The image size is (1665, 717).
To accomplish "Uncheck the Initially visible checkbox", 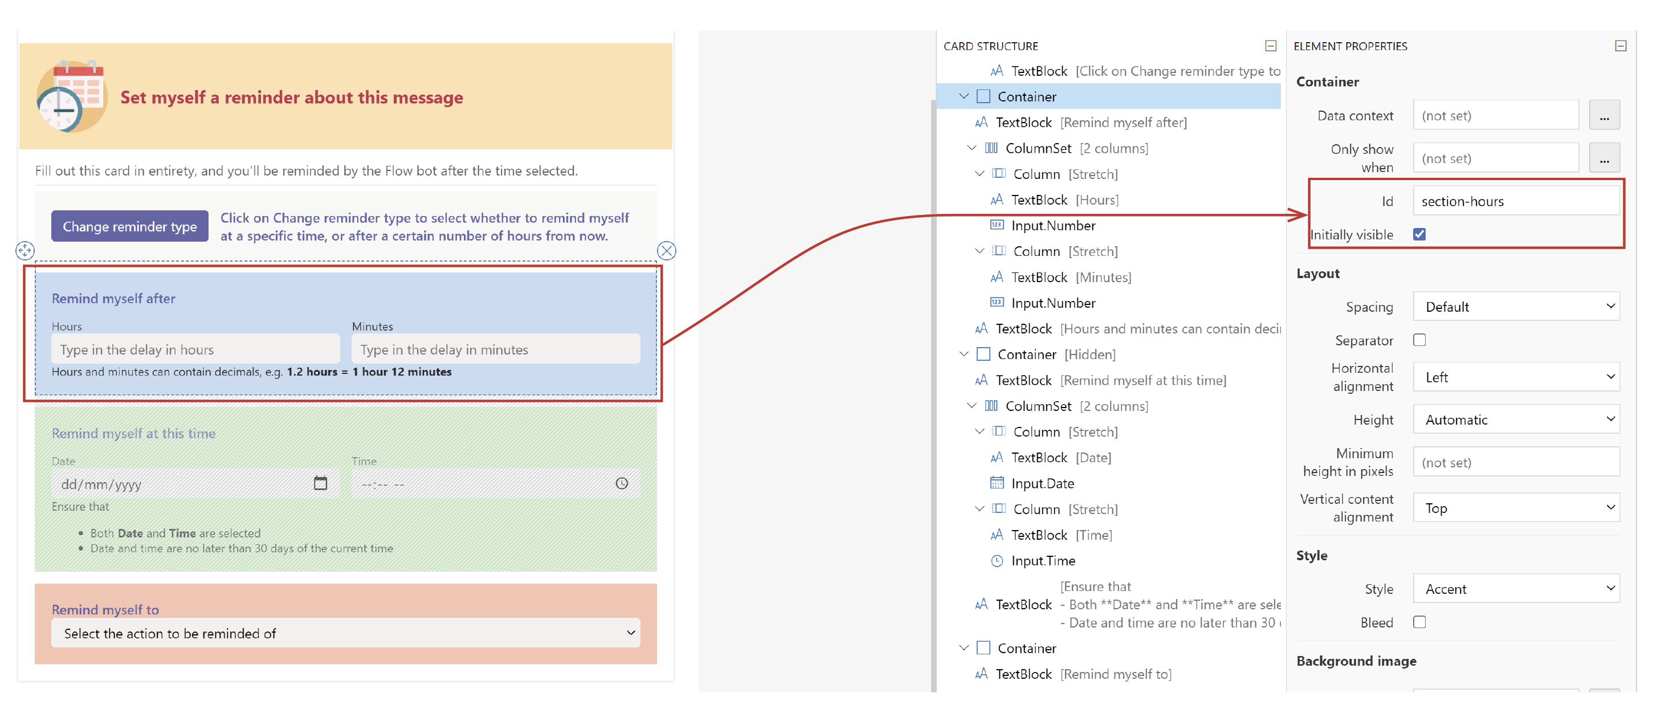I will (1419, 234).
